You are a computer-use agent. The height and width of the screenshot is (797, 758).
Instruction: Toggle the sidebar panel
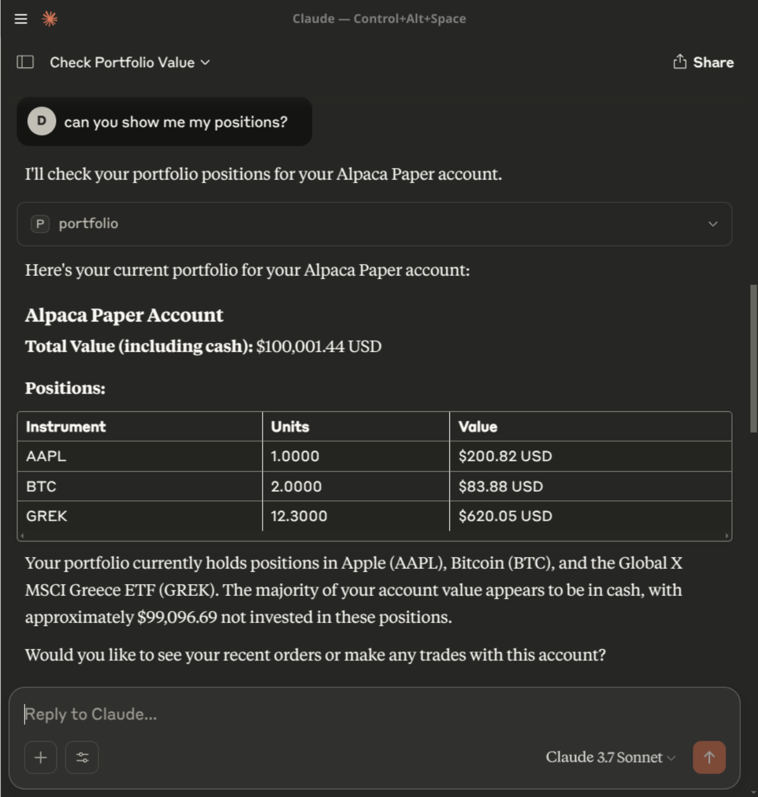pos(25,62)
